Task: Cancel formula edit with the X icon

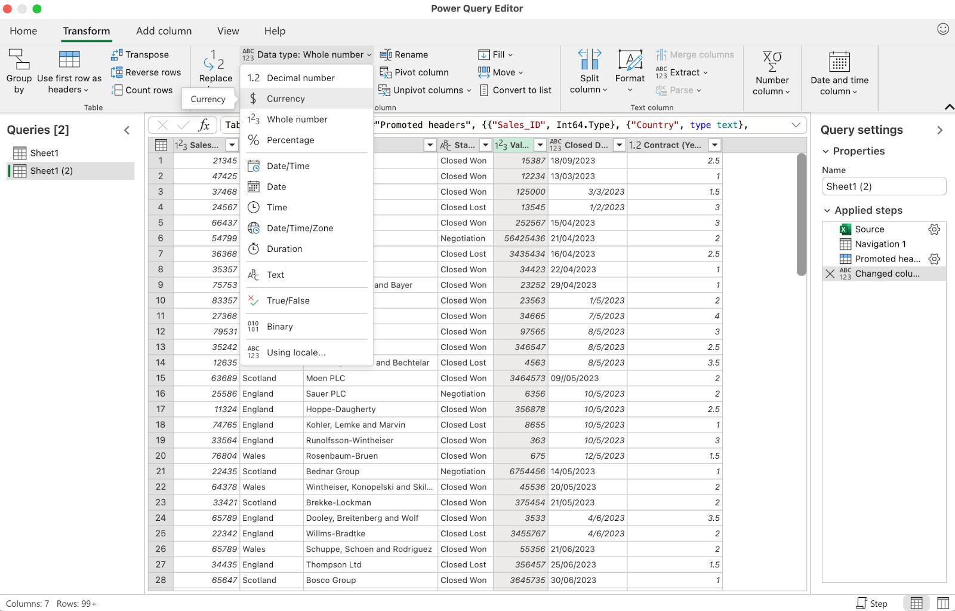Action: coord(162,125)
